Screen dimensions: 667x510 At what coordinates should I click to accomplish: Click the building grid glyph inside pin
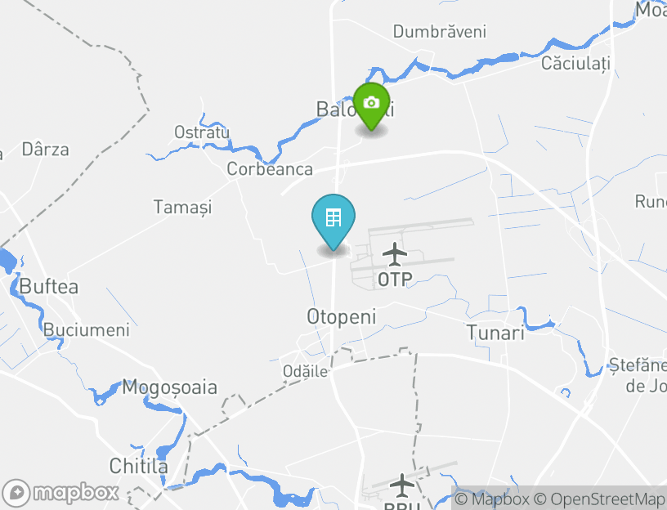pos(333,217)
